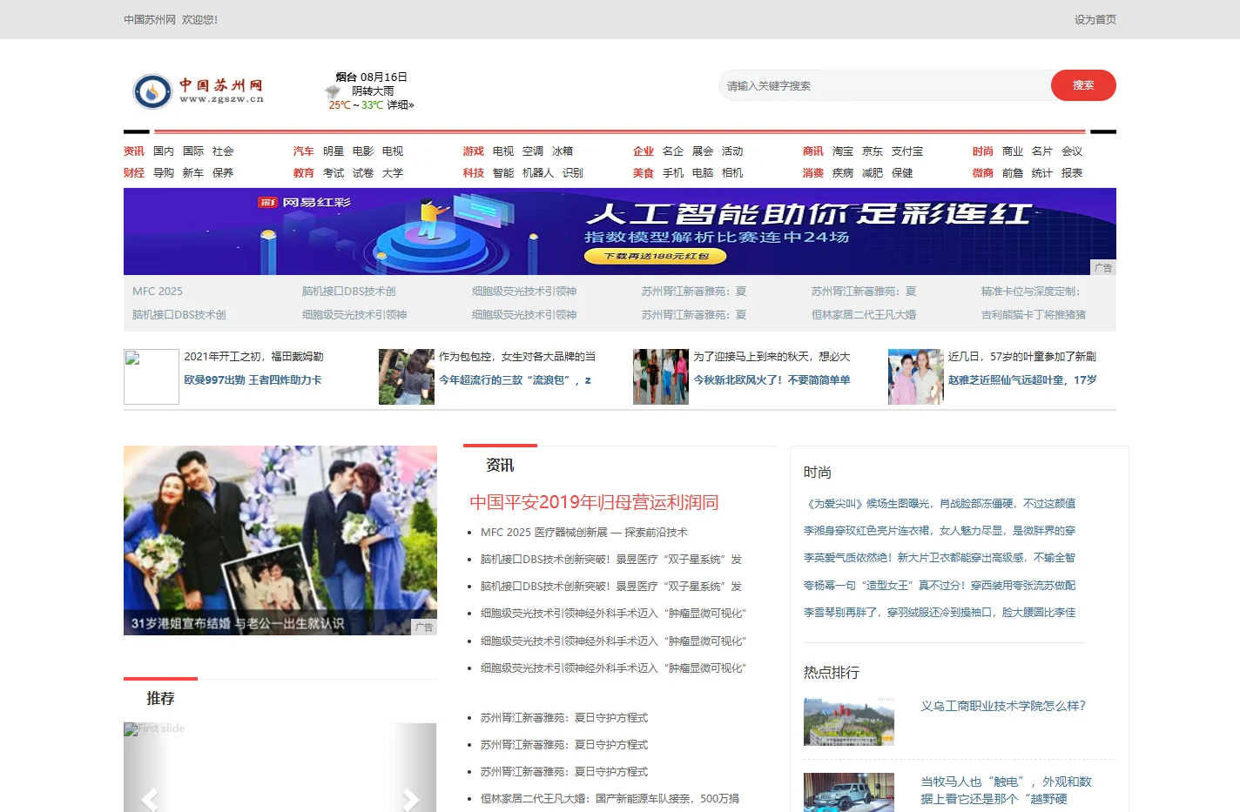Open the 教育 navigation category
Viewport: 1240px width, 812px height.
pyautogui.click(x=303, y=172)
